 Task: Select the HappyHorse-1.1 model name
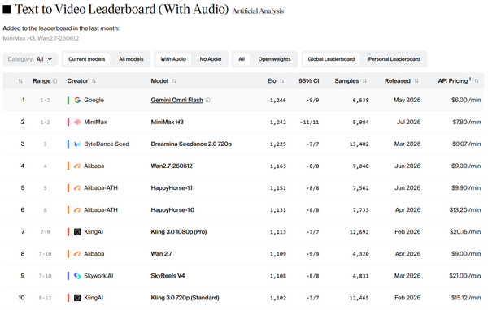coord(172,188)
